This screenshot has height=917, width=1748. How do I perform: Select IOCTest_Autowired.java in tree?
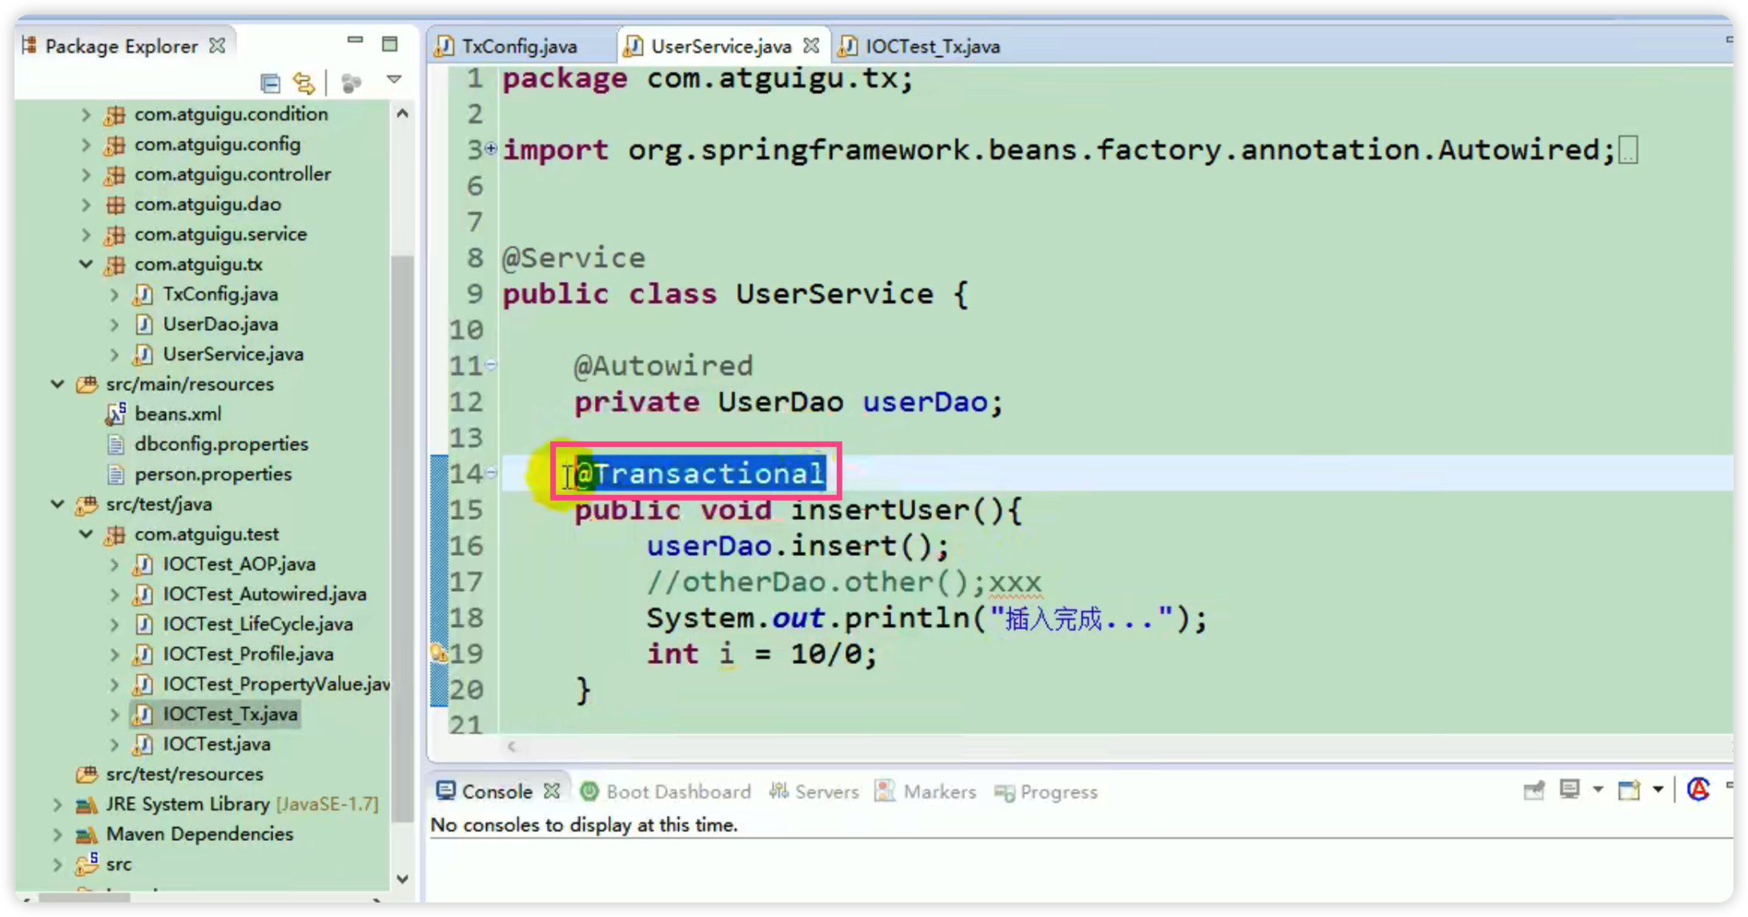[x=264, y=594]
